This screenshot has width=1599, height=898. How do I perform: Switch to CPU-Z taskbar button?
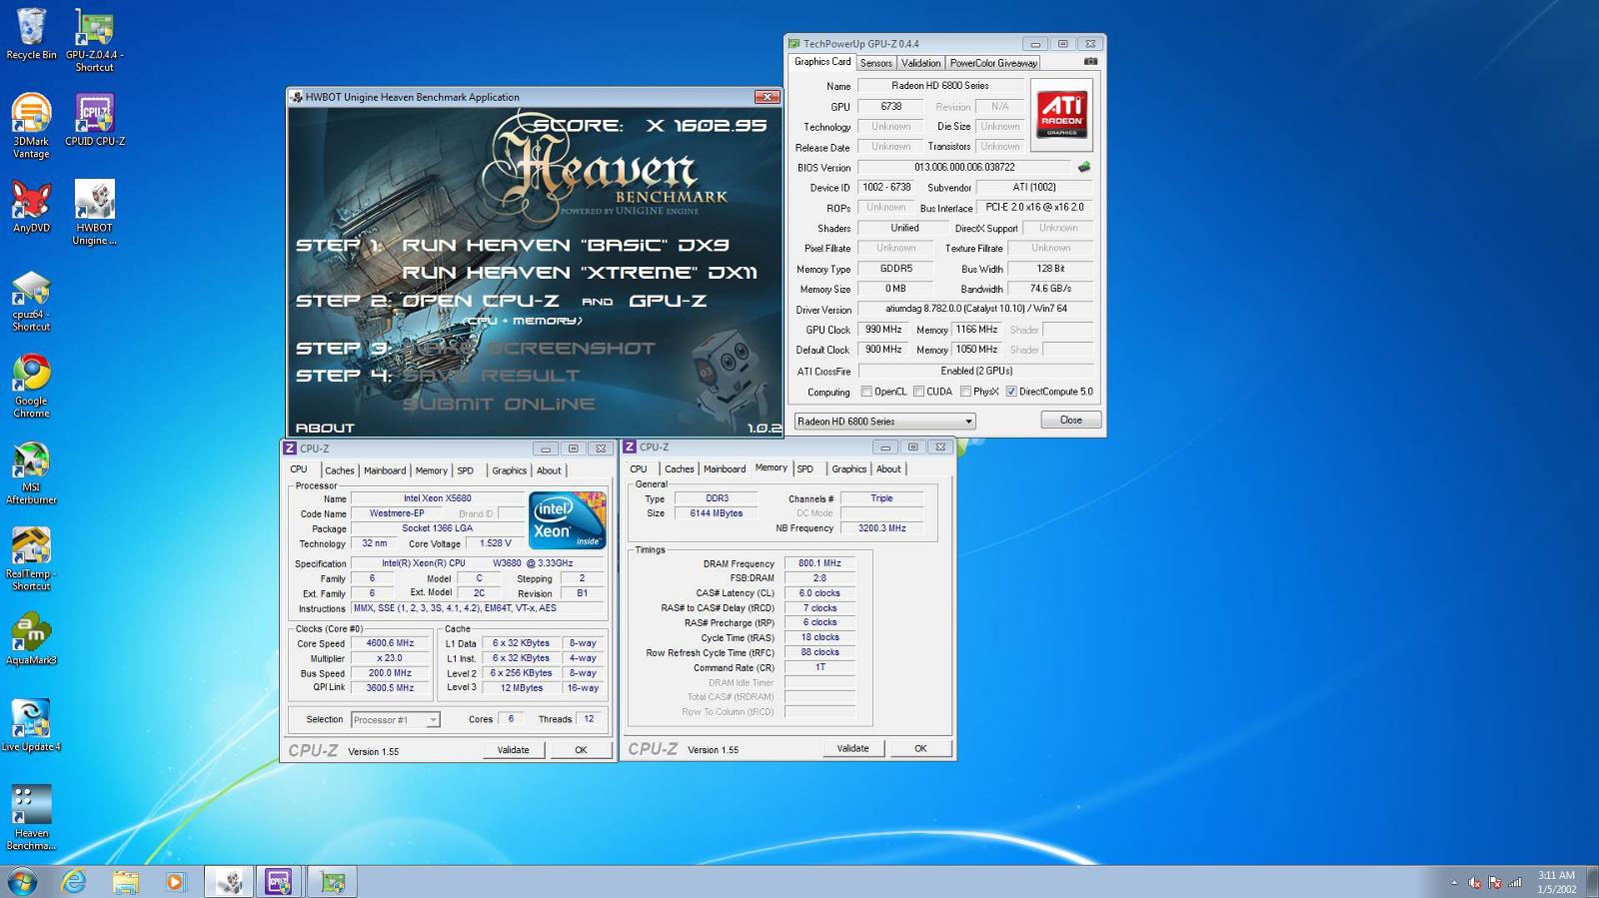tap(279, 881)
